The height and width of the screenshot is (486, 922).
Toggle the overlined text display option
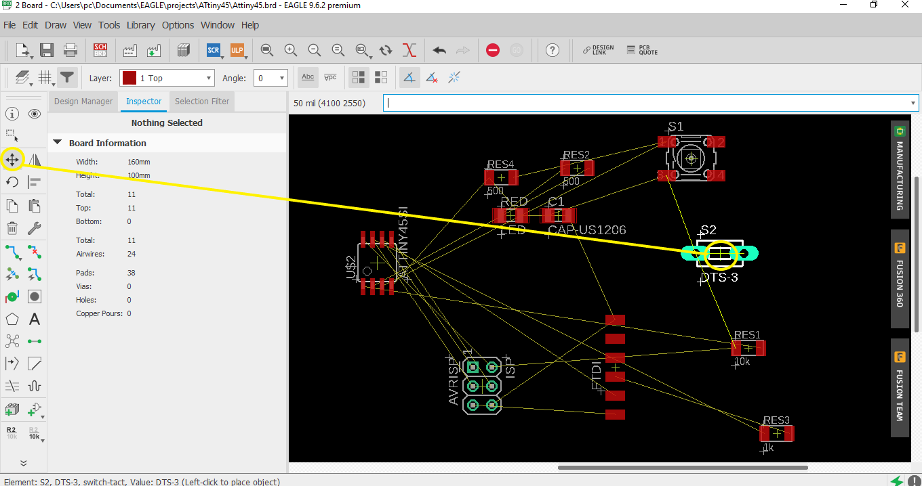pyautogui.click(x=330, y=77)
